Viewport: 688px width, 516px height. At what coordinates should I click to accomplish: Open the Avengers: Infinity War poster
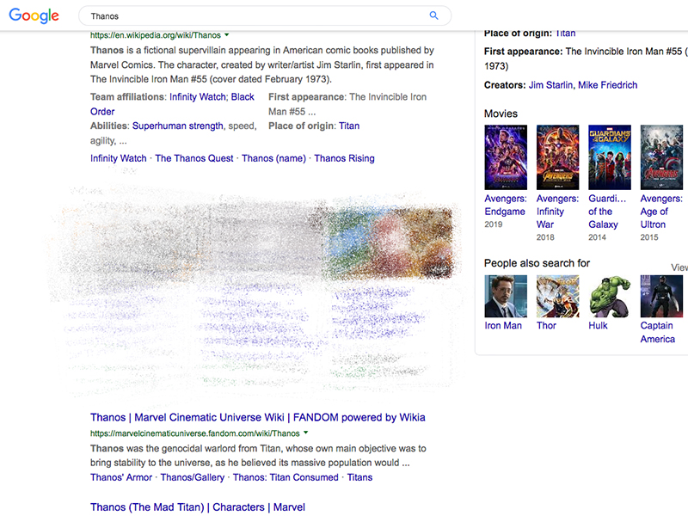coord(557,157)
